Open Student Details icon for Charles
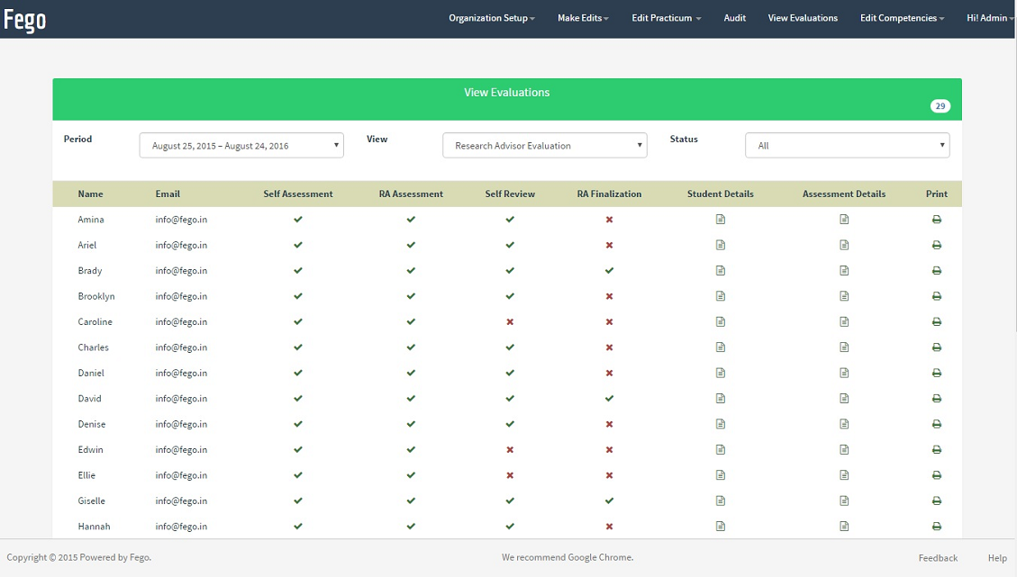 720,347
